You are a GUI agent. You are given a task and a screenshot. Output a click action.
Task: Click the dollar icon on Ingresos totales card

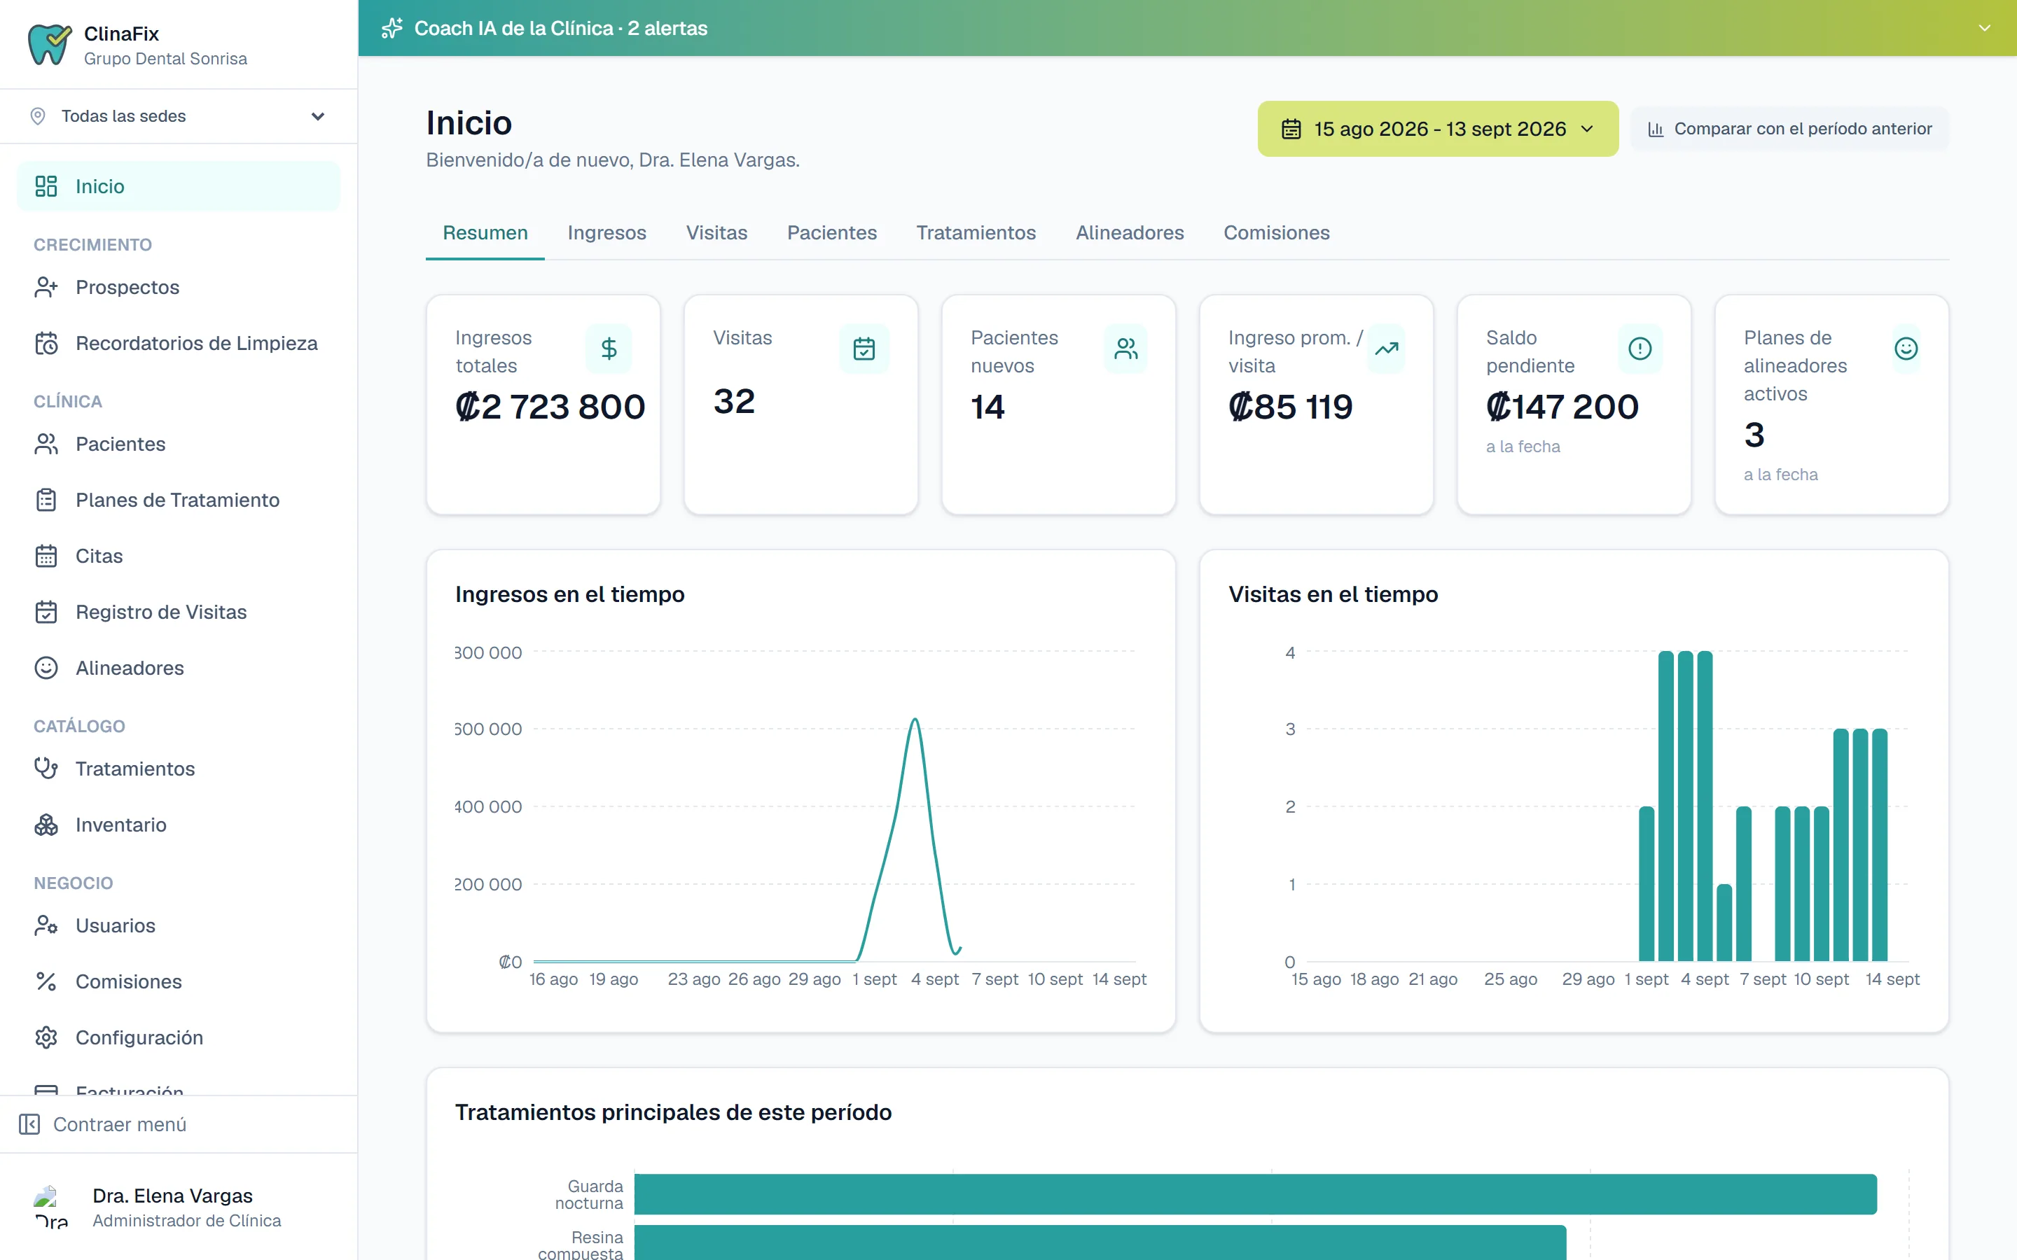609,349
